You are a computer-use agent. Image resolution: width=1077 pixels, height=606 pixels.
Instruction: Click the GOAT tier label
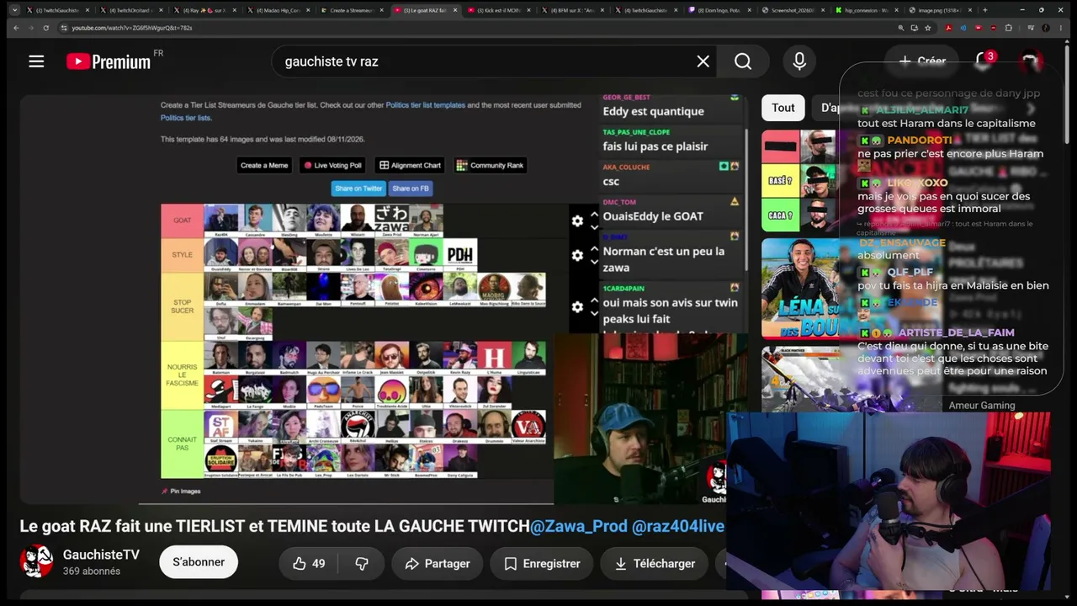point(183,221)
